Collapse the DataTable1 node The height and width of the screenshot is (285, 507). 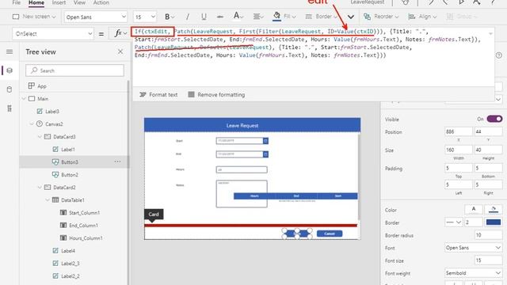[48, 200]
